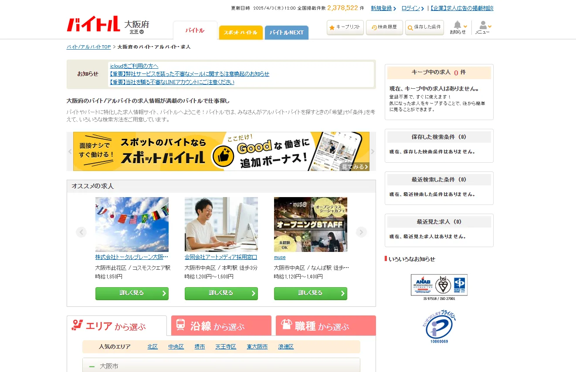Open the world flags job thumbnail
576x372 pixels.
[132, 225]
